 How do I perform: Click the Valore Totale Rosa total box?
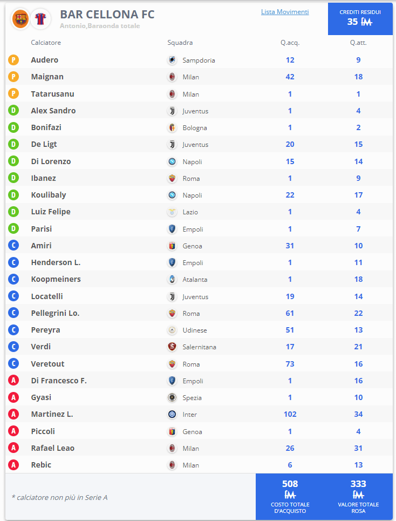[358, 497]
